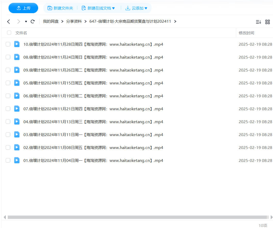Open file name 02.倍增计划2024年11月08日周五
Image resolution: width=273 pixels, height=228 pixels.
(x=93, y=148)
